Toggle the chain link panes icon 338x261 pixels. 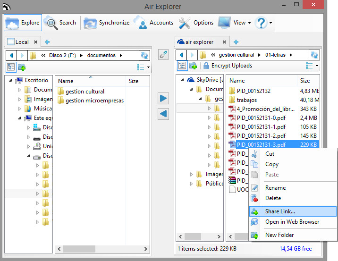(x=163, y=54)
